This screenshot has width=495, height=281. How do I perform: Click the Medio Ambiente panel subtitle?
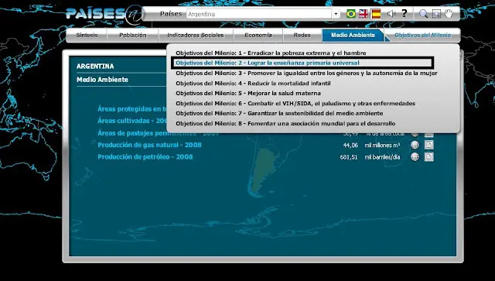[x=102, y=80]
